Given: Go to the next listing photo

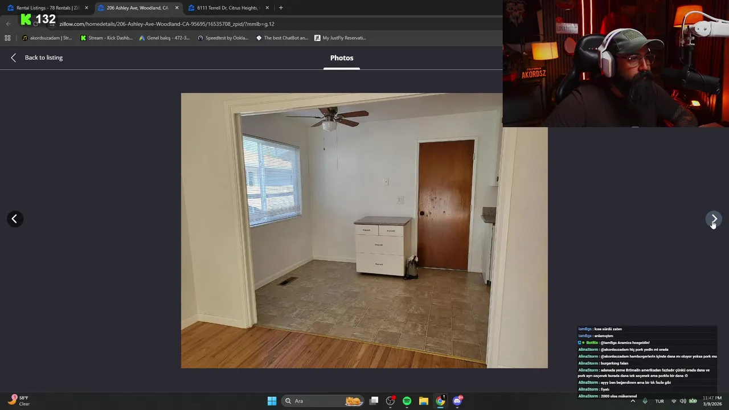Looking at the screenshot, I should pyautogui.click(x=714, y=219).
